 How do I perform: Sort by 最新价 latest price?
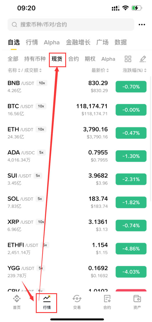100,70
